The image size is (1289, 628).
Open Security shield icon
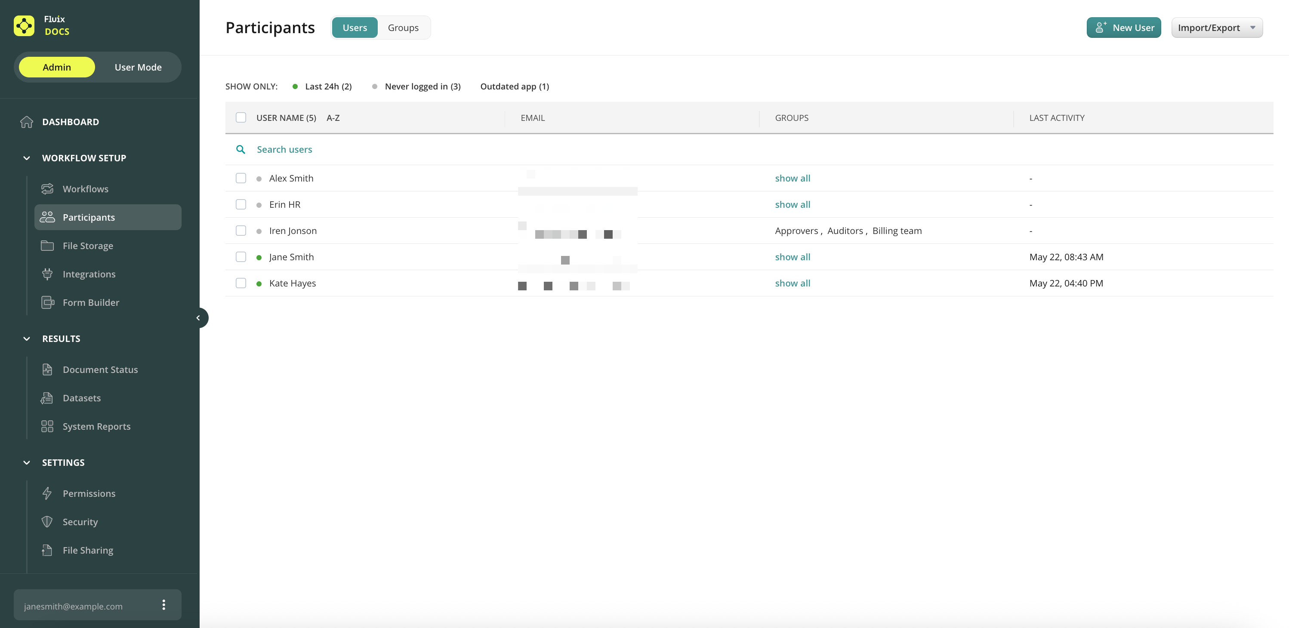pyautogui.click(x=47, y=522)
